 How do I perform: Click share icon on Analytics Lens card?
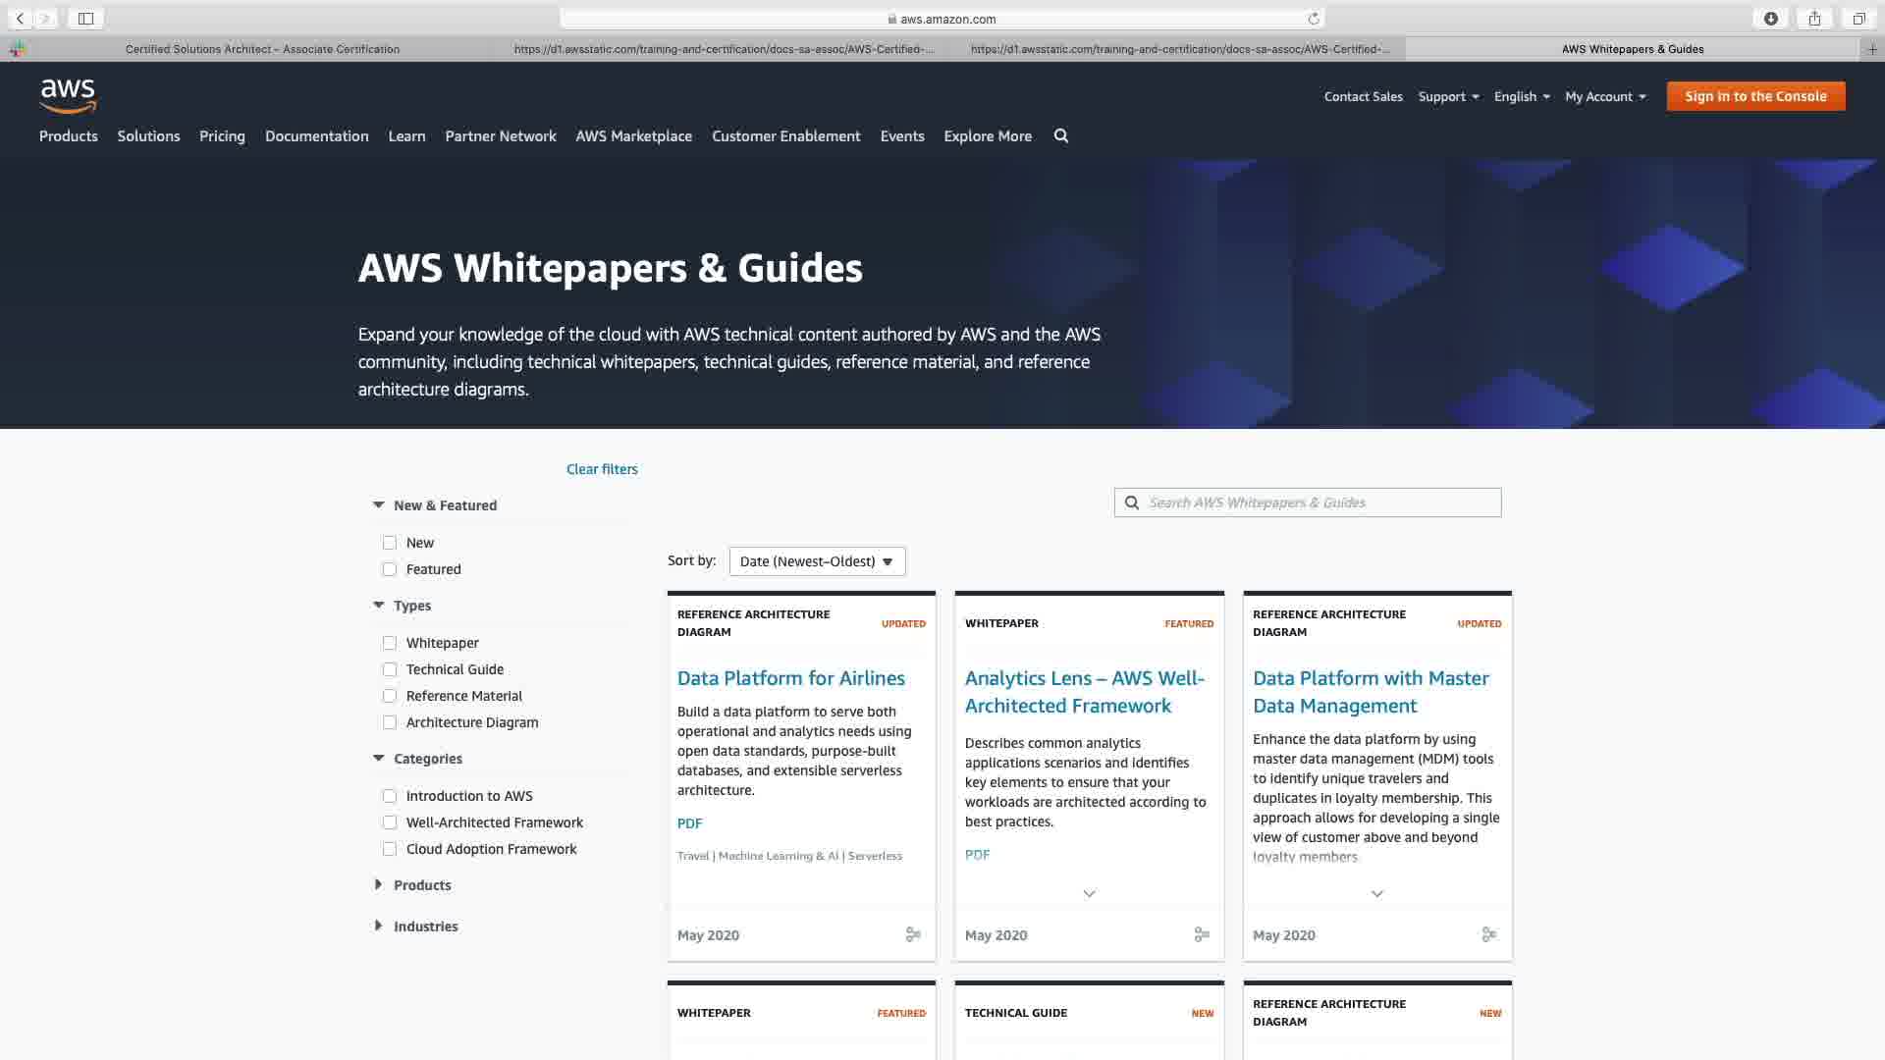(x=1201, y=934)
